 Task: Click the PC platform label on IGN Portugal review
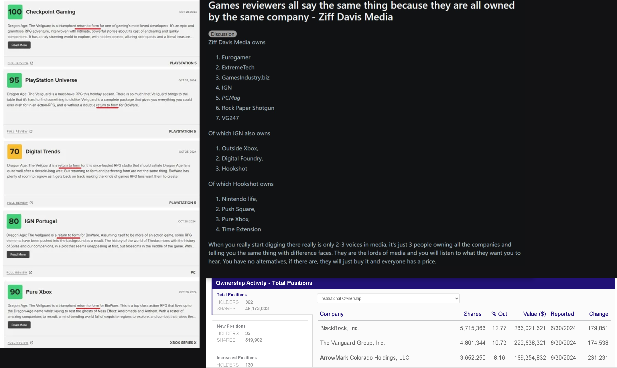click(x=193, y=272)
